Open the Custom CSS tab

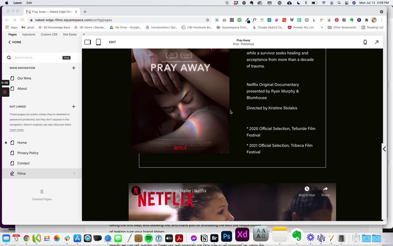pos(49,34)
